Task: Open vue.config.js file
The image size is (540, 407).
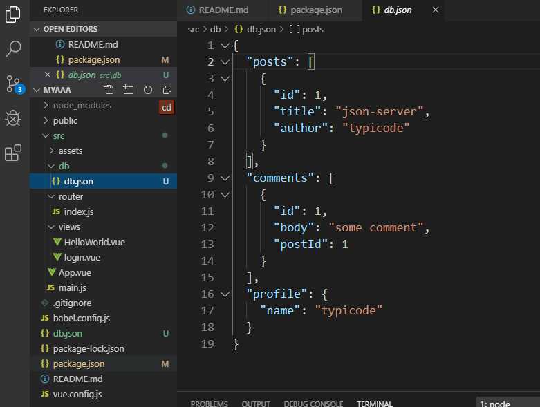Action: 103,394
